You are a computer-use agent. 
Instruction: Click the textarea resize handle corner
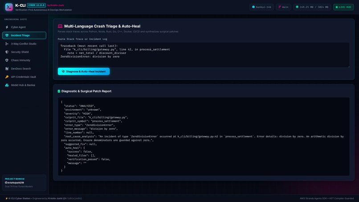pyautogui.click(x=348, y=66)
